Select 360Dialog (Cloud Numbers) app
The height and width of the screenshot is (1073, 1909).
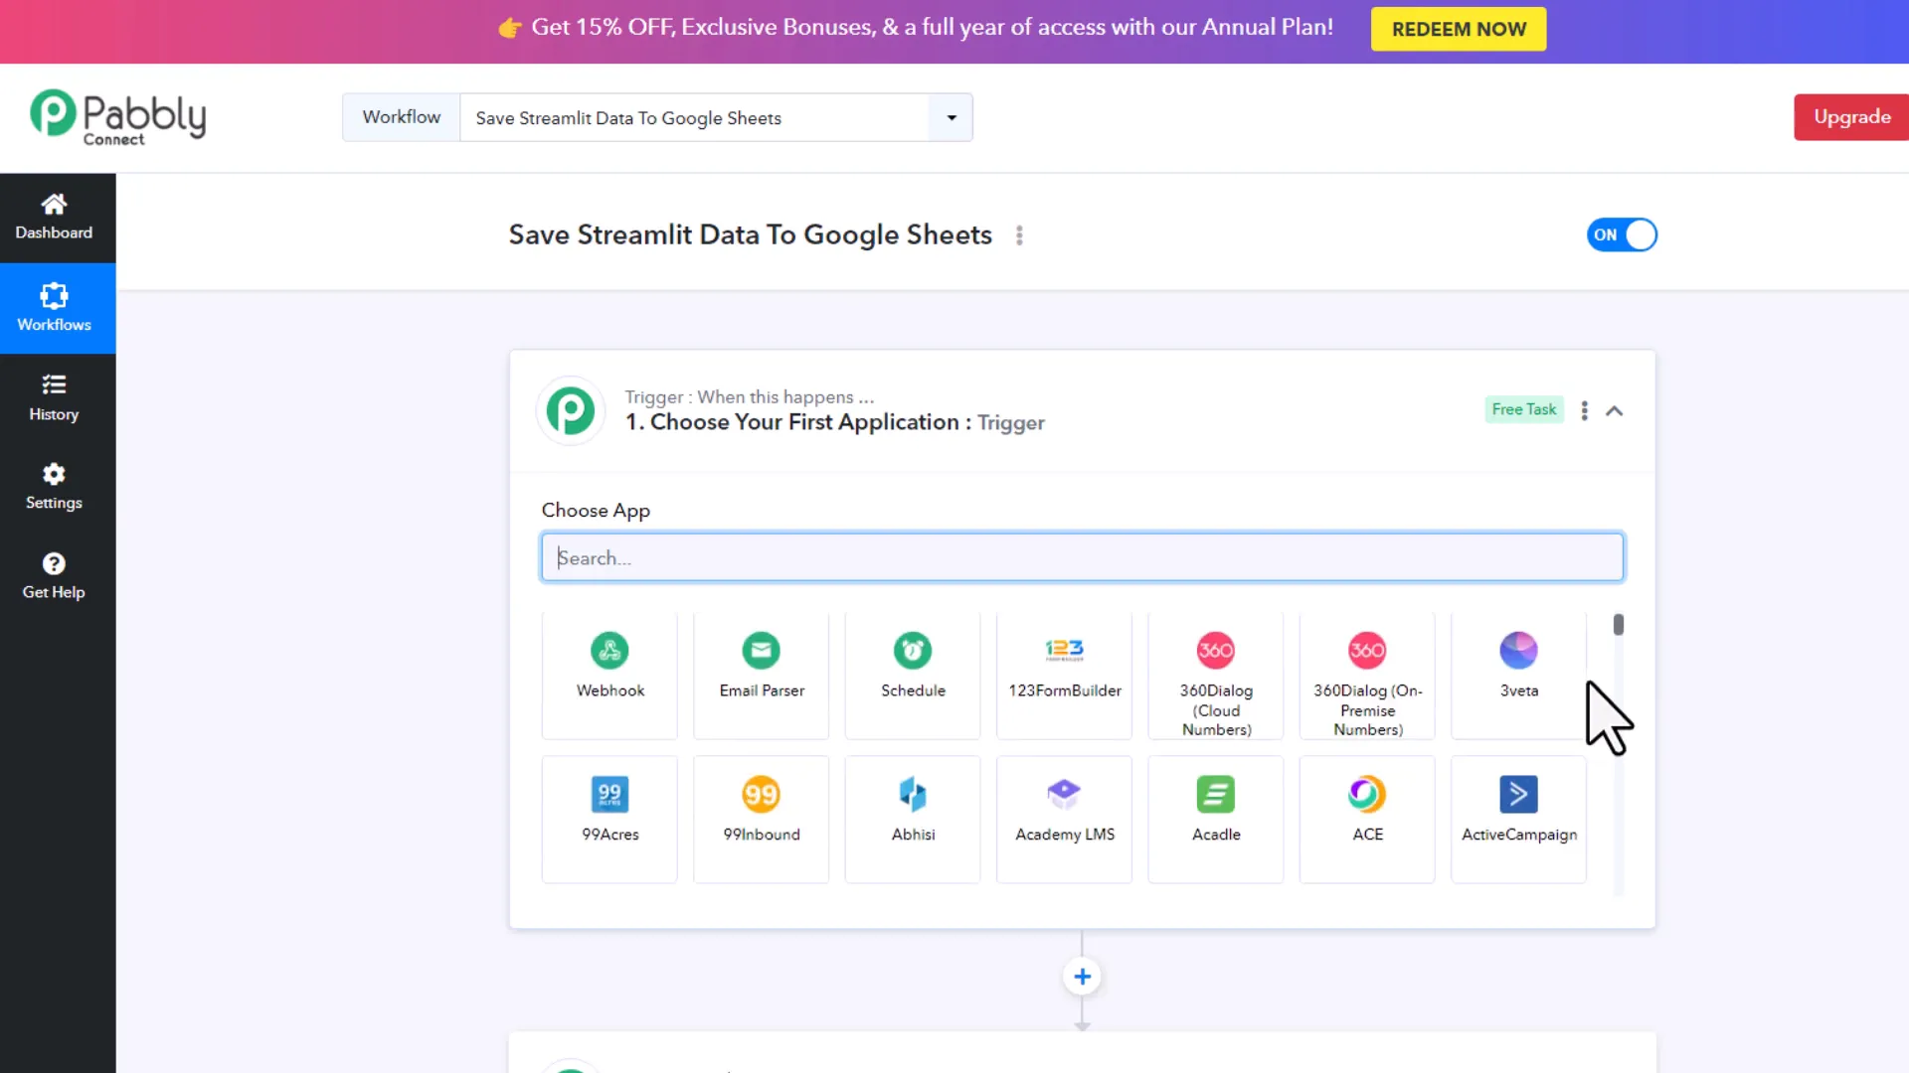tap(1214, 676)
